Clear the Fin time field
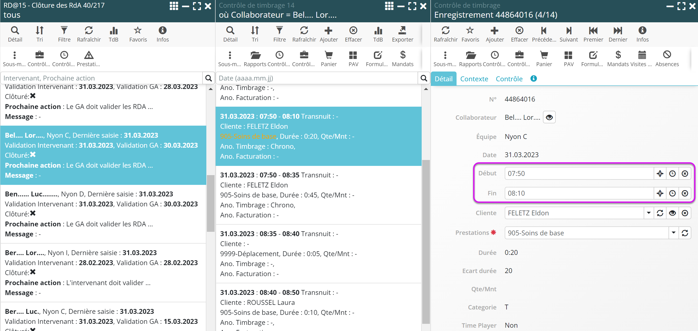Image resolution: width=698 pixels, height=331 pixels. click(685, 193)
